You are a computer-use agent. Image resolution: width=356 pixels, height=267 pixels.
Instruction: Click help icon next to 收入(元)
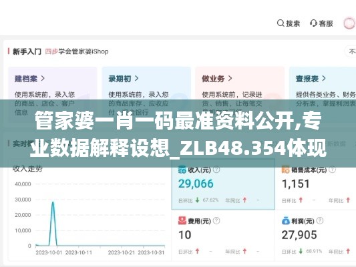click(216, 170)
